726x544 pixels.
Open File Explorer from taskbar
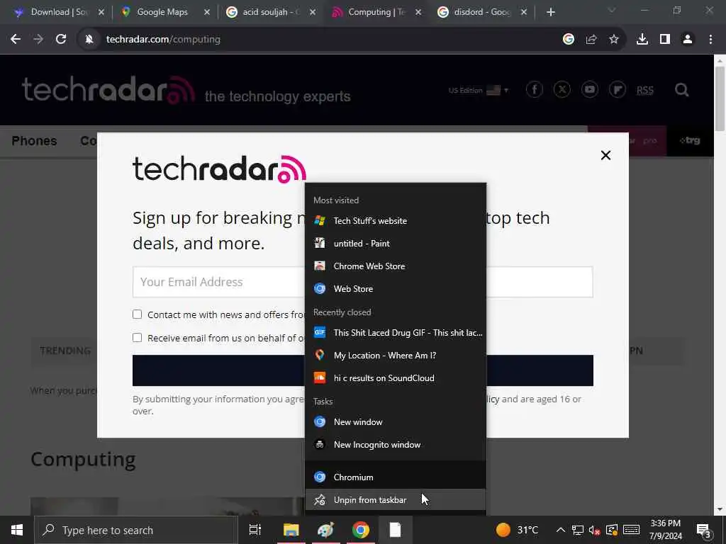291,530
